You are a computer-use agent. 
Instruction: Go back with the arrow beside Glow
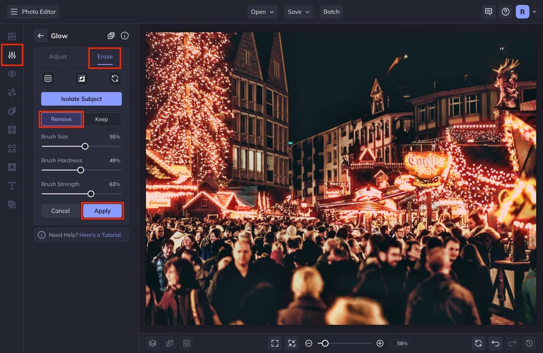41,36
